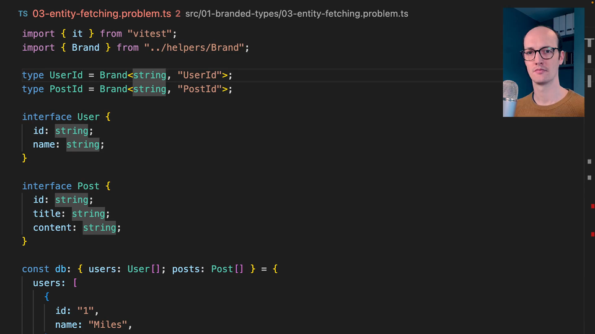595x334 pixels.
Task: Click the "UserId" string literal in the Brand generic
Action: [x=200, y=75]
